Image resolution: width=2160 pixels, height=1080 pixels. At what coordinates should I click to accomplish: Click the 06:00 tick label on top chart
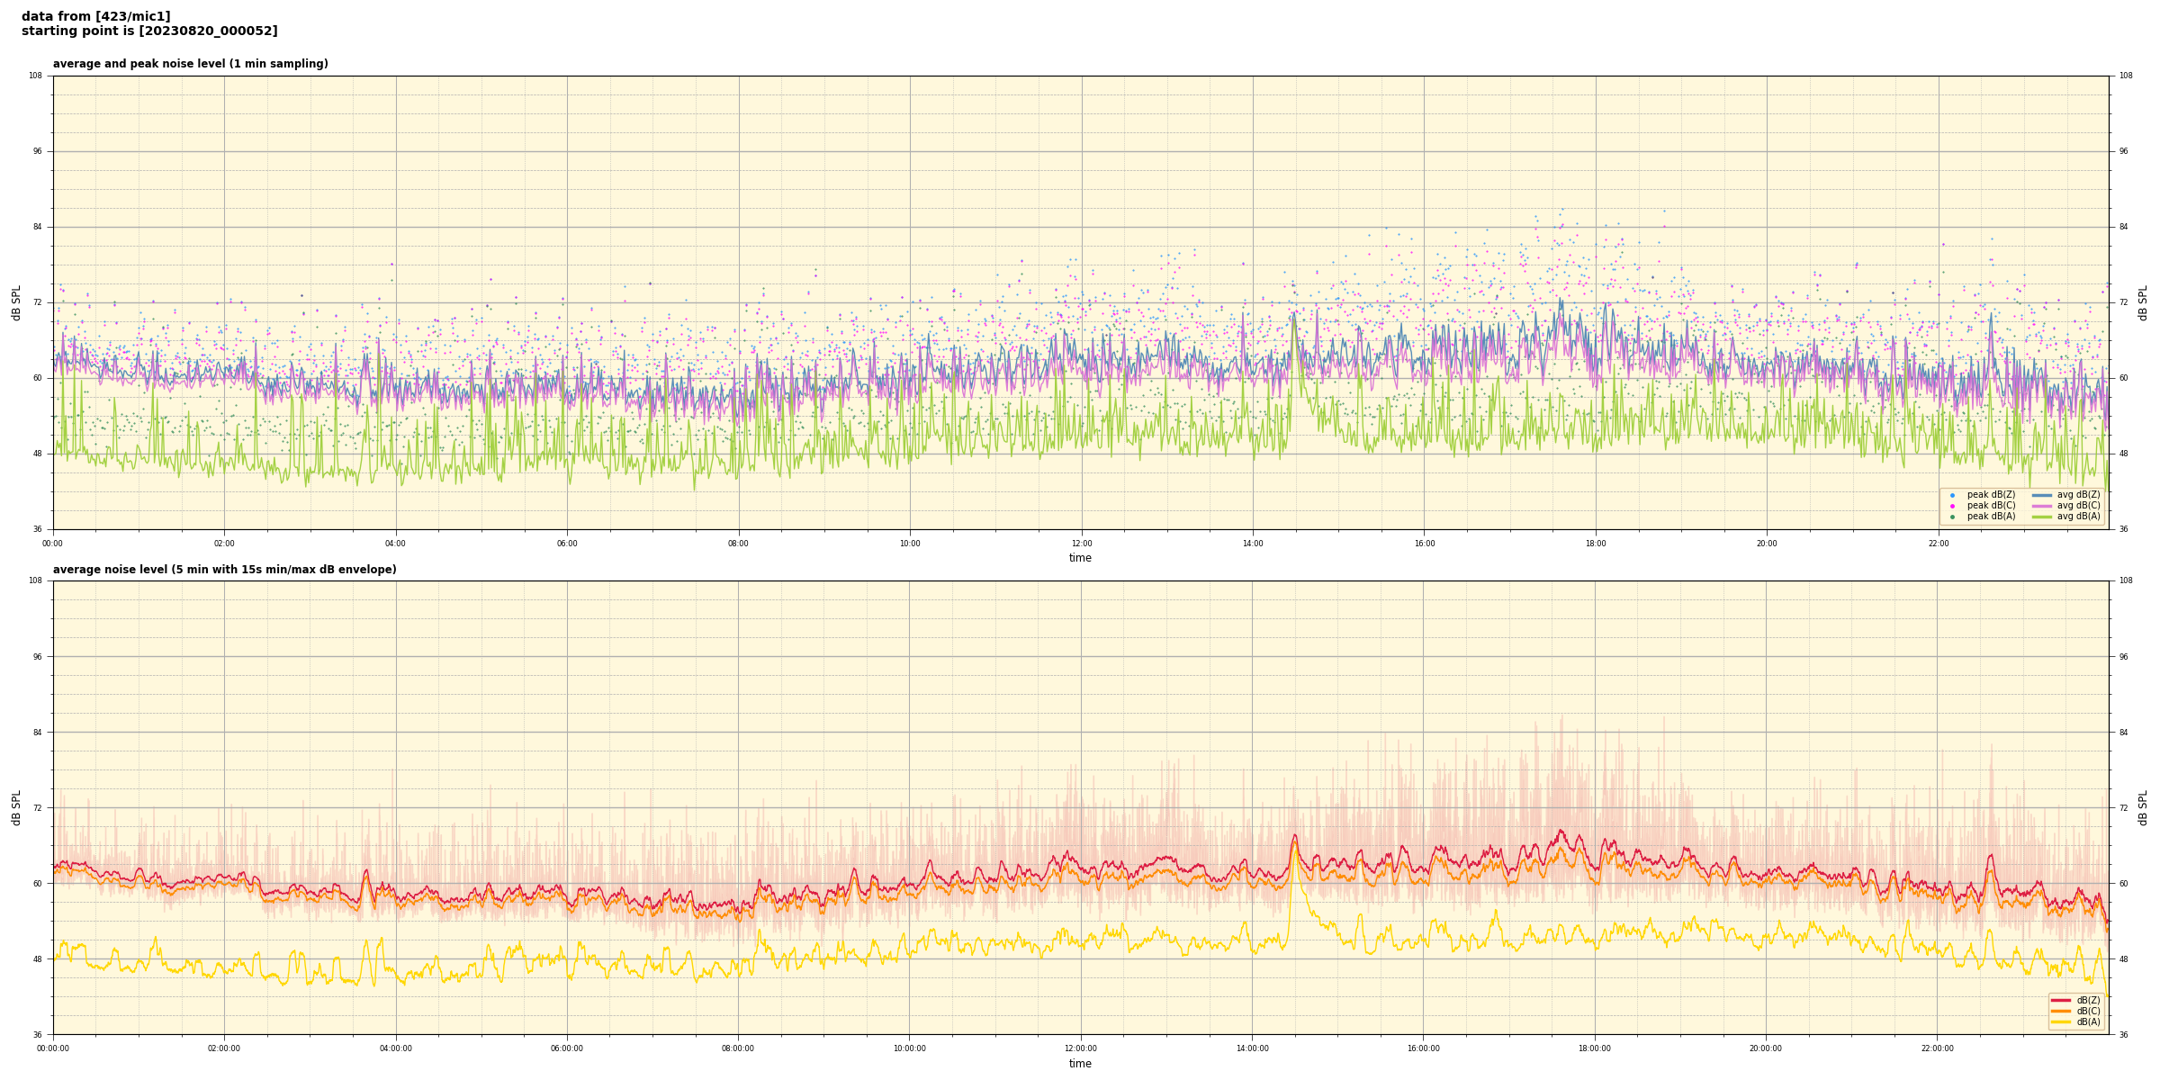[567, 544]
